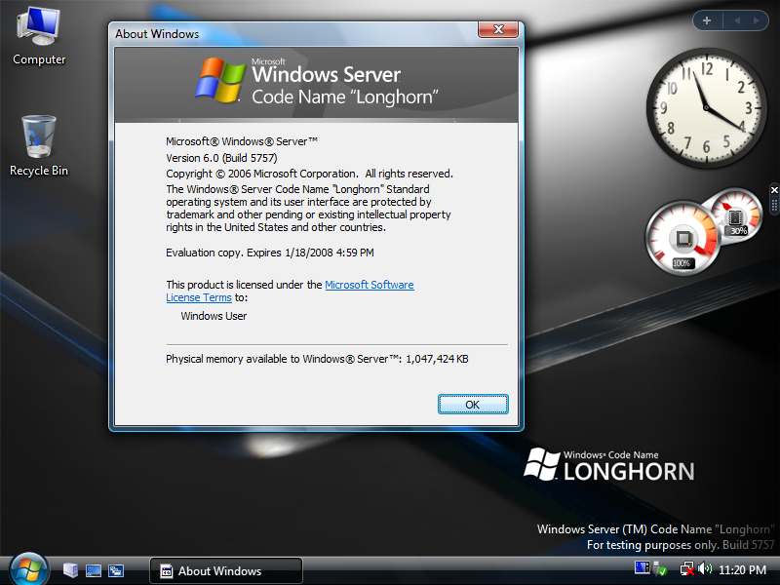Click the Copyright 2006 Microsoft Corporation line
Image resolution: width=780 pixels, height=585 pixels.
click(309, 174)
